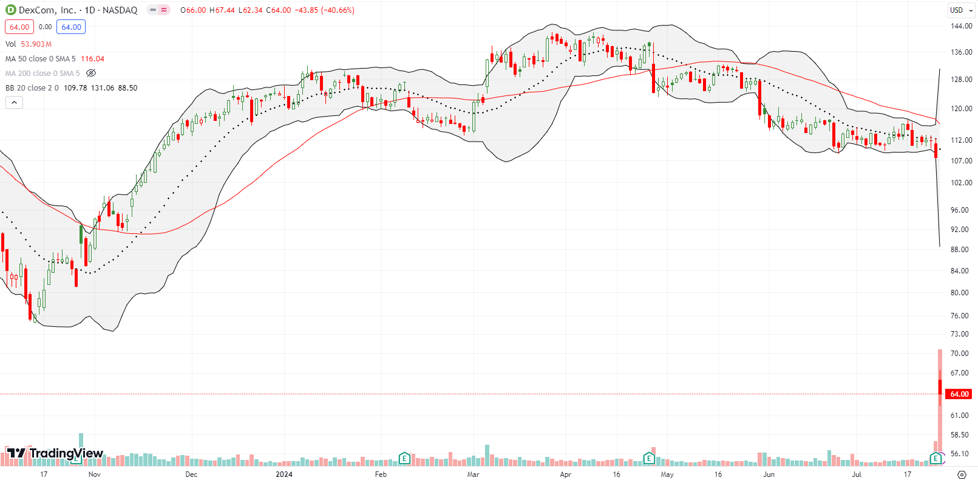Open the TradingView logo link
Viewport: 978px width, 483px height.
coord(55,453)
